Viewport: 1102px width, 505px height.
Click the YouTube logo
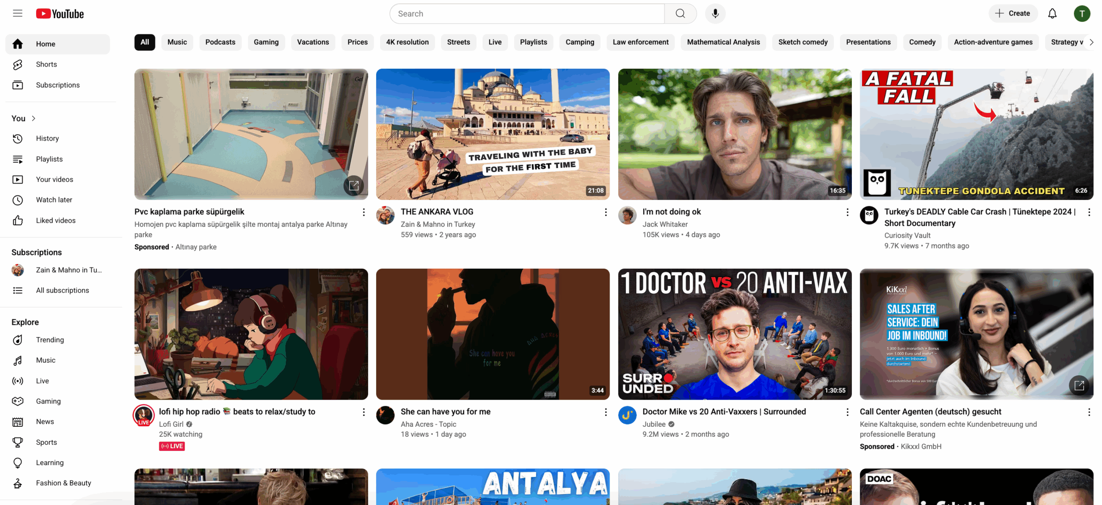[60, 14]
